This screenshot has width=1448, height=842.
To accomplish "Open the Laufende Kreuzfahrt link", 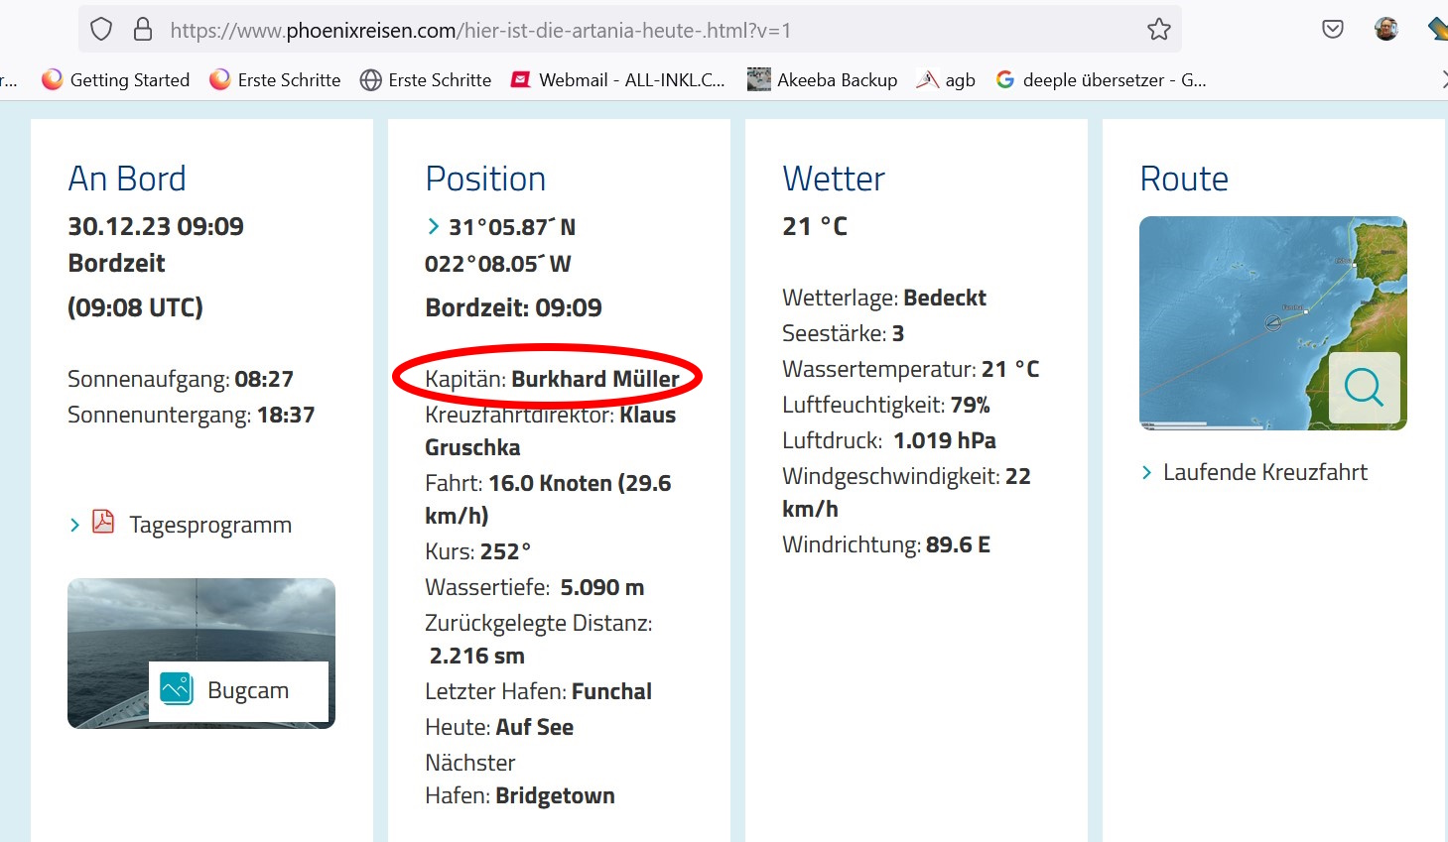I will 1264,472.
